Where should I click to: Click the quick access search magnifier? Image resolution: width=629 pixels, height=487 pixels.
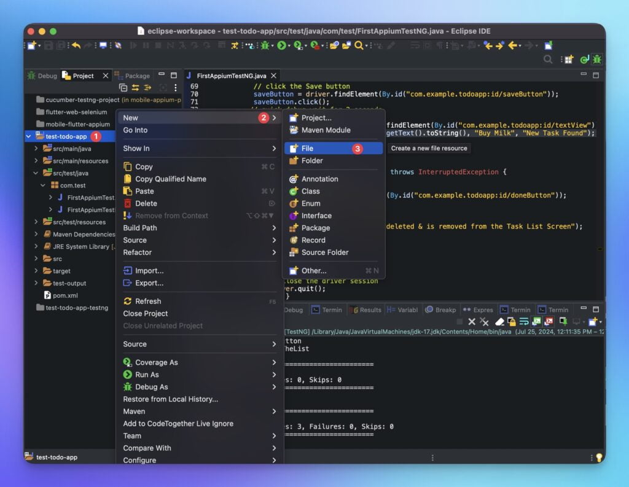point(547,60)
